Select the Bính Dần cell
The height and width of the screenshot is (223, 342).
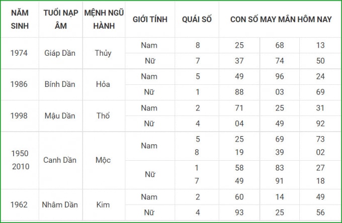[60, 84]
